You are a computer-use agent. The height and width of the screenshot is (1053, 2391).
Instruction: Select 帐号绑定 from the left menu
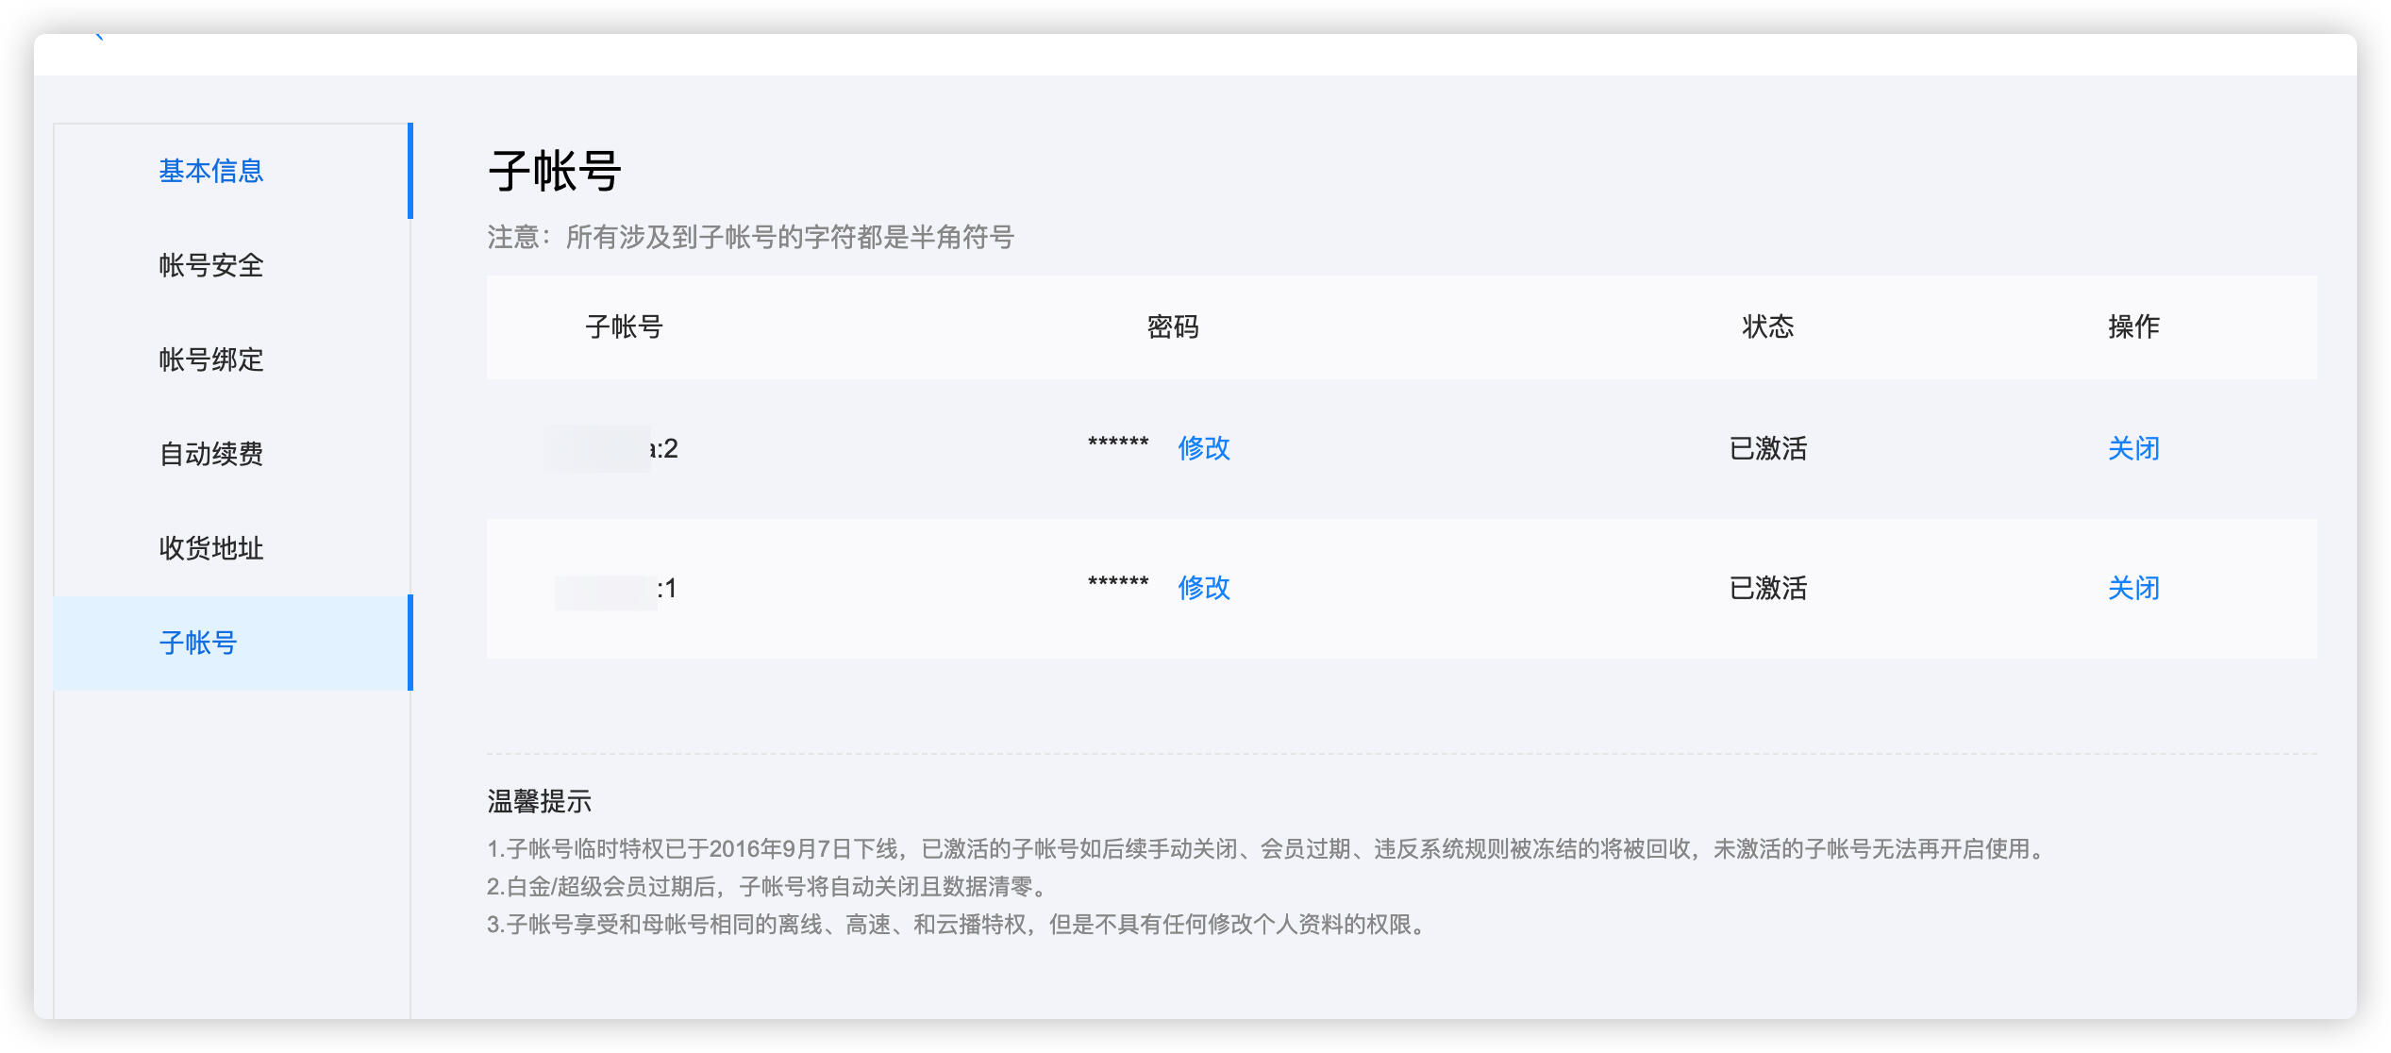210,359
